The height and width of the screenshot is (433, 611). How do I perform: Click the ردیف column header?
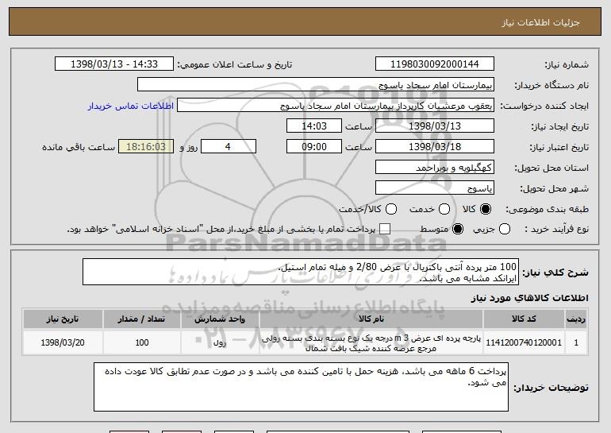pyautogui.click(x=576, y=319)
